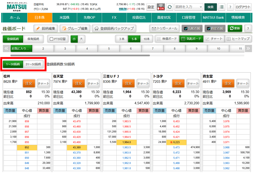Open 先物OP menu

tap(89, 18)
